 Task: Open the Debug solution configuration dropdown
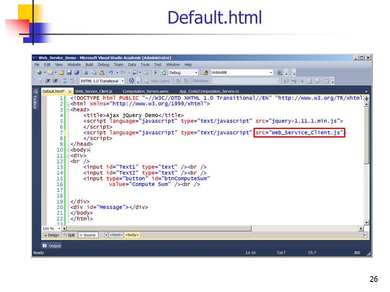(x=196, y=73)
